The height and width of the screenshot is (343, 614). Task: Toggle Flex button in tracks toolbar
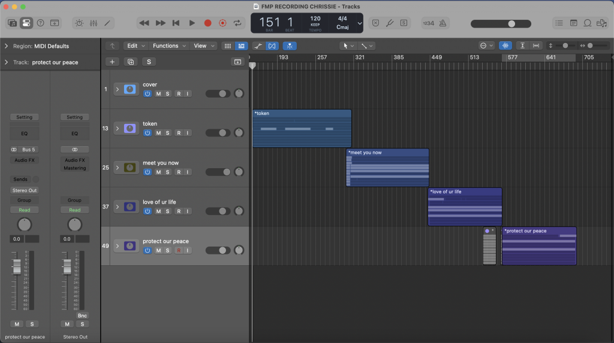272,46
